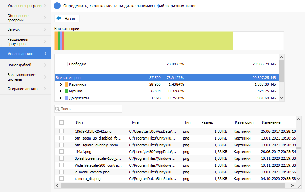This screenshot has width=305, height=192.
Task: Click orange Картинки category color square
Action: point(66,84)
